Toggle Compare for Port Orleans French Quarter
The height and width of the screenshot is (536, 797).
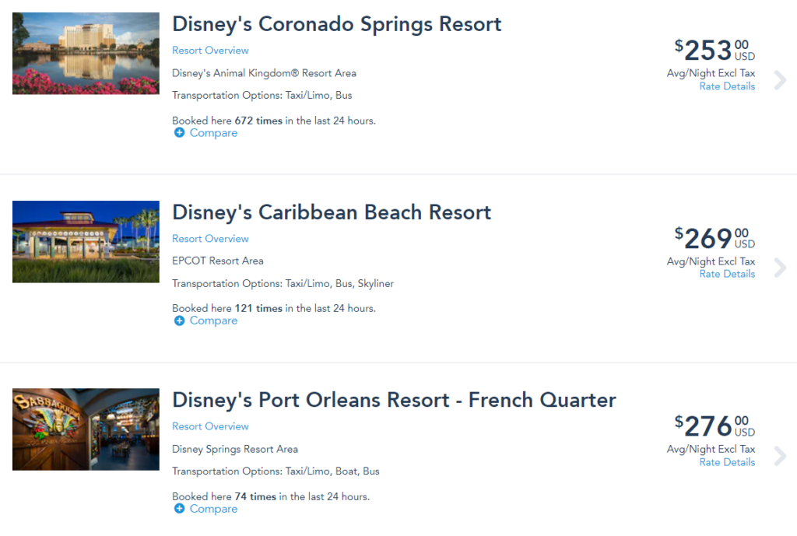coord(213,509)
